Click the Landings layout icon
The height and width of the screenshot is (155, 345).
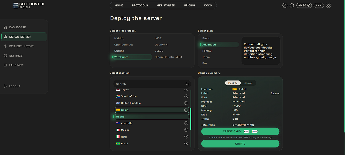click(x=5, y=65)
